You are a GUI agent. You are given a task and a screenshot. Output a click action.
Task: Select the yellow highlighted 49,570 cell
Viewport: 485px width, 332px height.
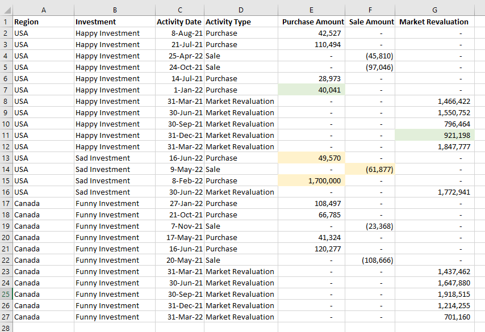pyautogui.click(x=311, y=158)
